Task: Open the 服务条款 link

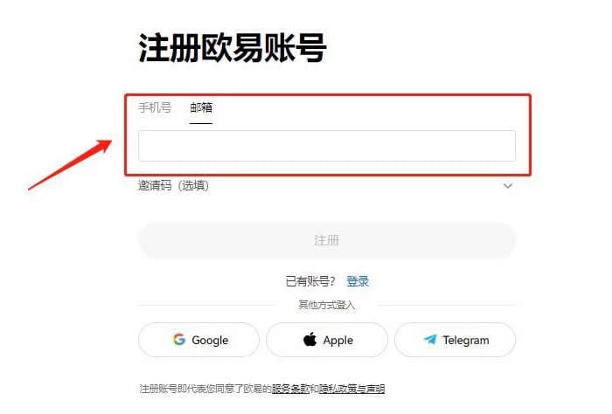Action: coord(290,389)
